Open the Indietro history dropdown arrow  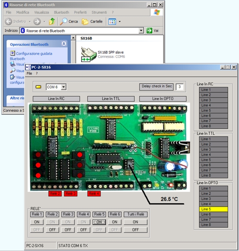point(30,21)
